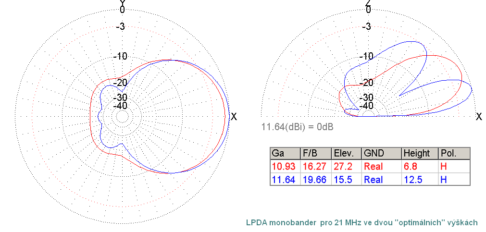
Task: Click the Z axis label on elevation plot
Action: 368,3
